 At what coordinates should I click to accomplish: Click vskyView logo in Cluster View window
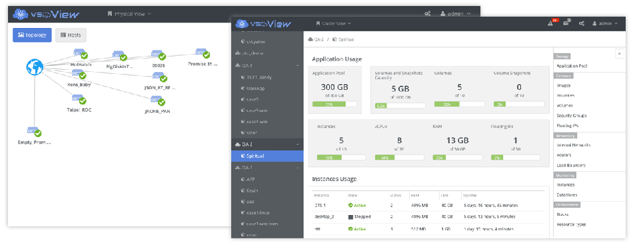coord(263,23)
